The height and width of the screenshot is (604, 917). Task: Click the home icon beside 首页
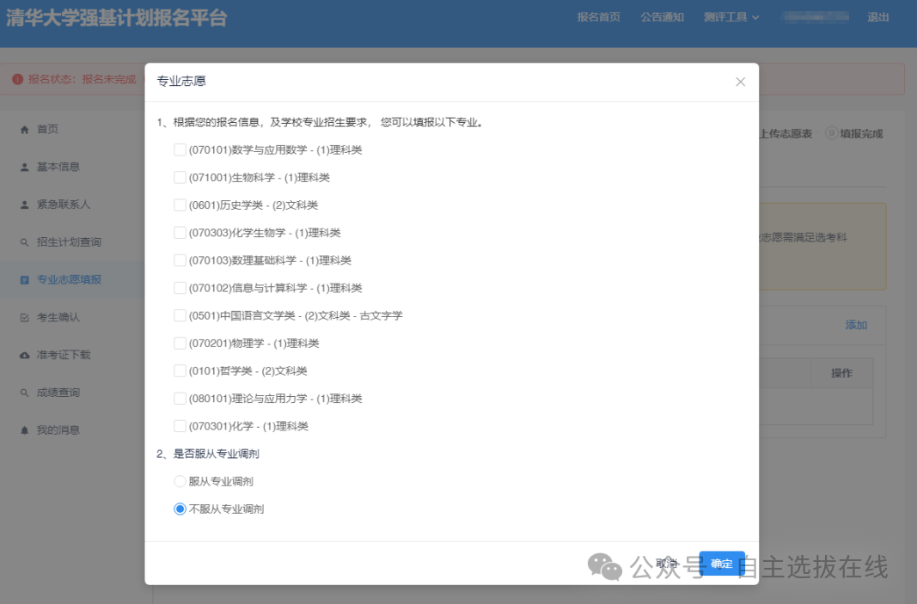(x=23, y=129)
